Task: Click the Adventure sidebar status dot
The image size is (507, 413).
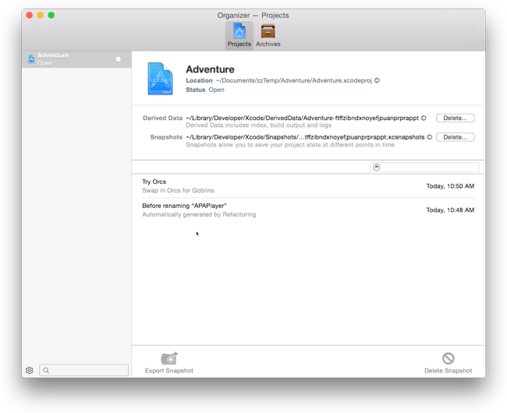Action: 119,59
